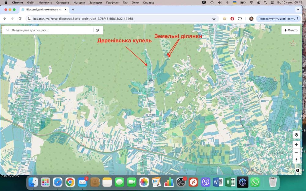This screenshot has height=191, width=306.
Task: Open the volume control in menu bar
Action: point(220,2)
